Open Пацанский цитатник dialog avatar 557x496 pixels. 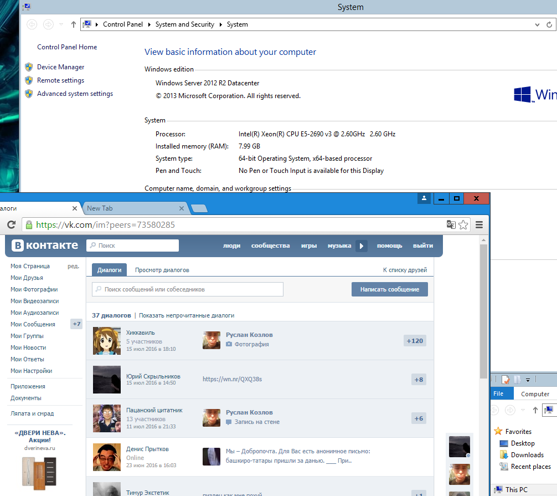pyautogui.click(x=107, y=418)
